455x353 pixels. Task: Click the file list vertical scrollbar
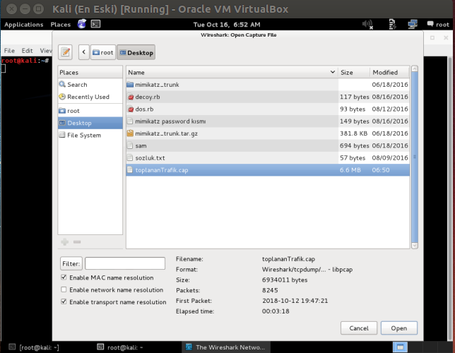tap(415, 157)
